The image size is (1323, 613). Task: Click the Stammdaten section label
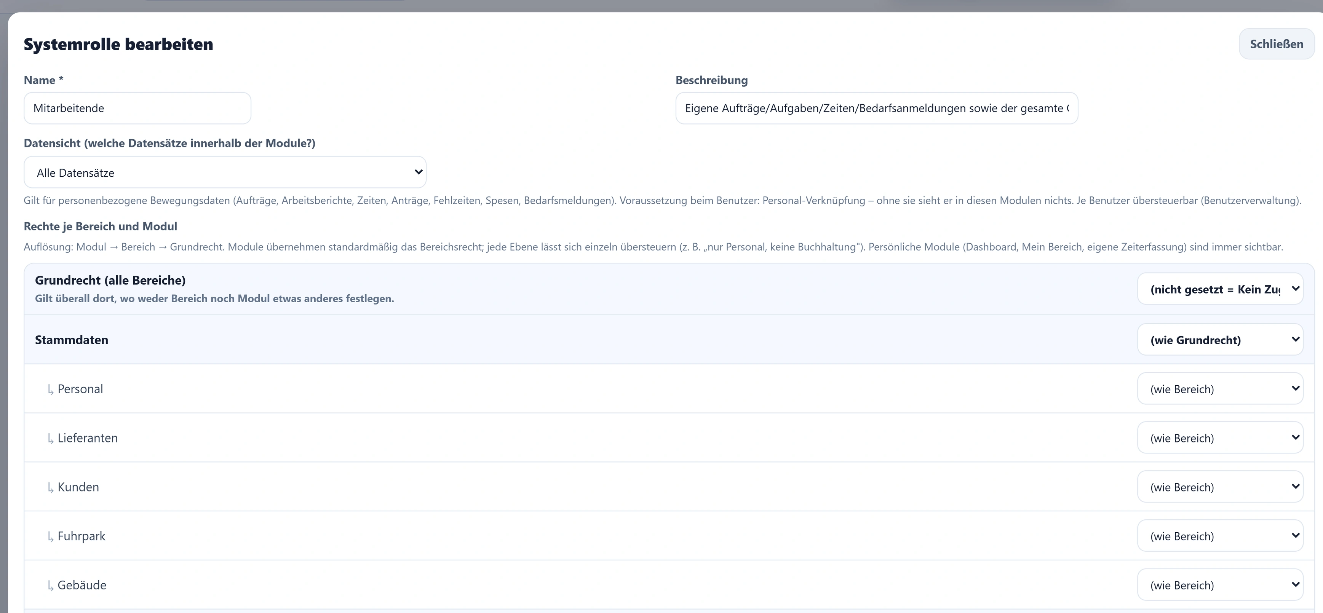click(x=71, y=340)
